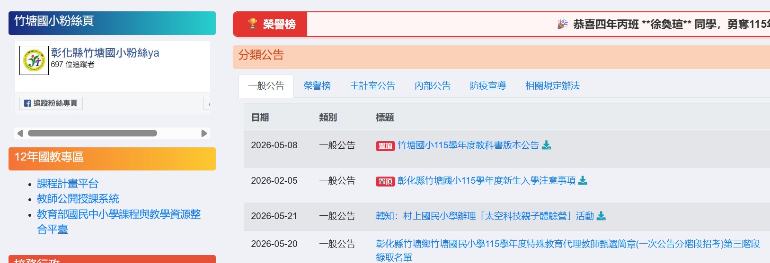Screen dimensions: 770x263
Task: Click date cell 2026-02-05
Action: [x=274, y=180]
